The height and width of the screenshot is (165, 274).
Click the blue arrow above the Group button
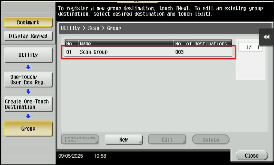coord(28,116)
